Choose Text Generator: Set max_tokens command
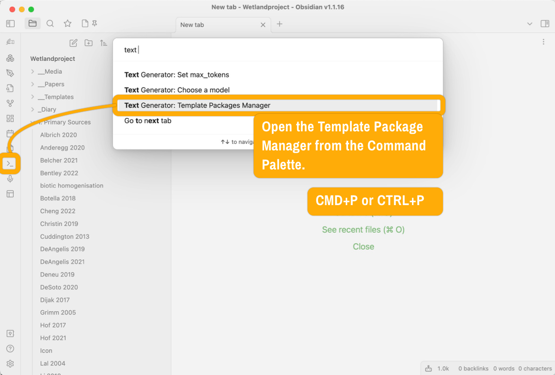This screenshot has width=555, height=375. point(278,75)
